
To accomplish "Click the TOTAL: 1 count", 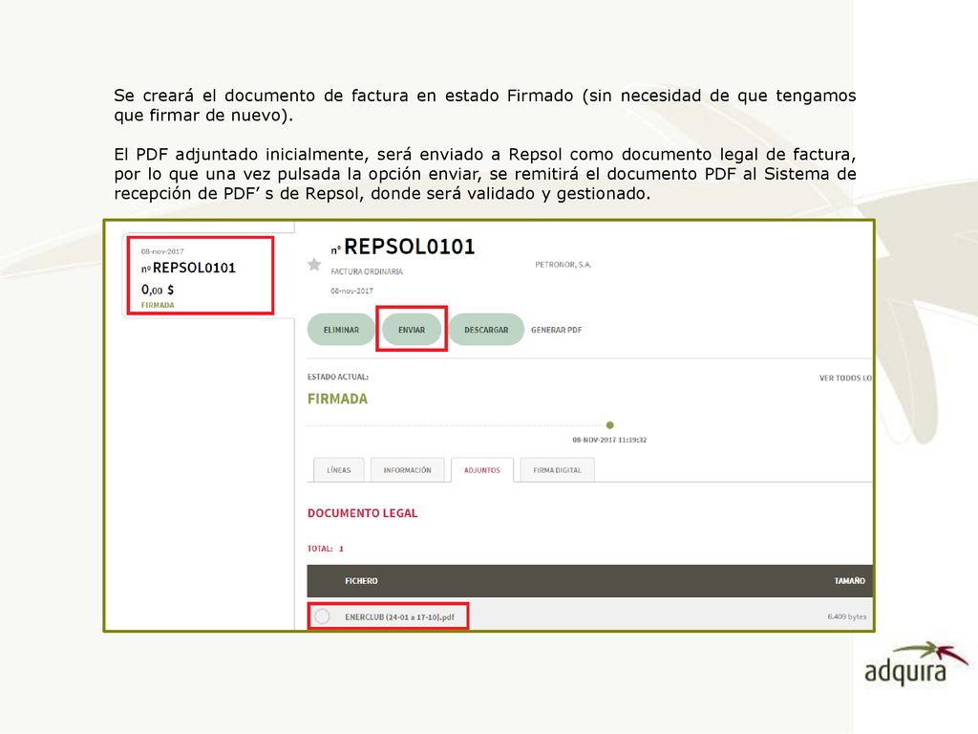I will [326, 549].
